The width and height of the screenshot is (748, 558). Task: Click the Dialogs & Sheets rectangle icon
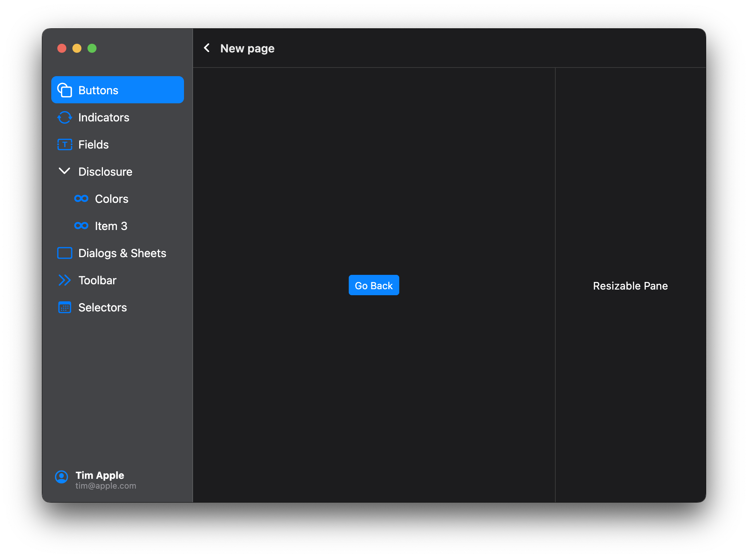pyautogui.click(x=64, y=253)
